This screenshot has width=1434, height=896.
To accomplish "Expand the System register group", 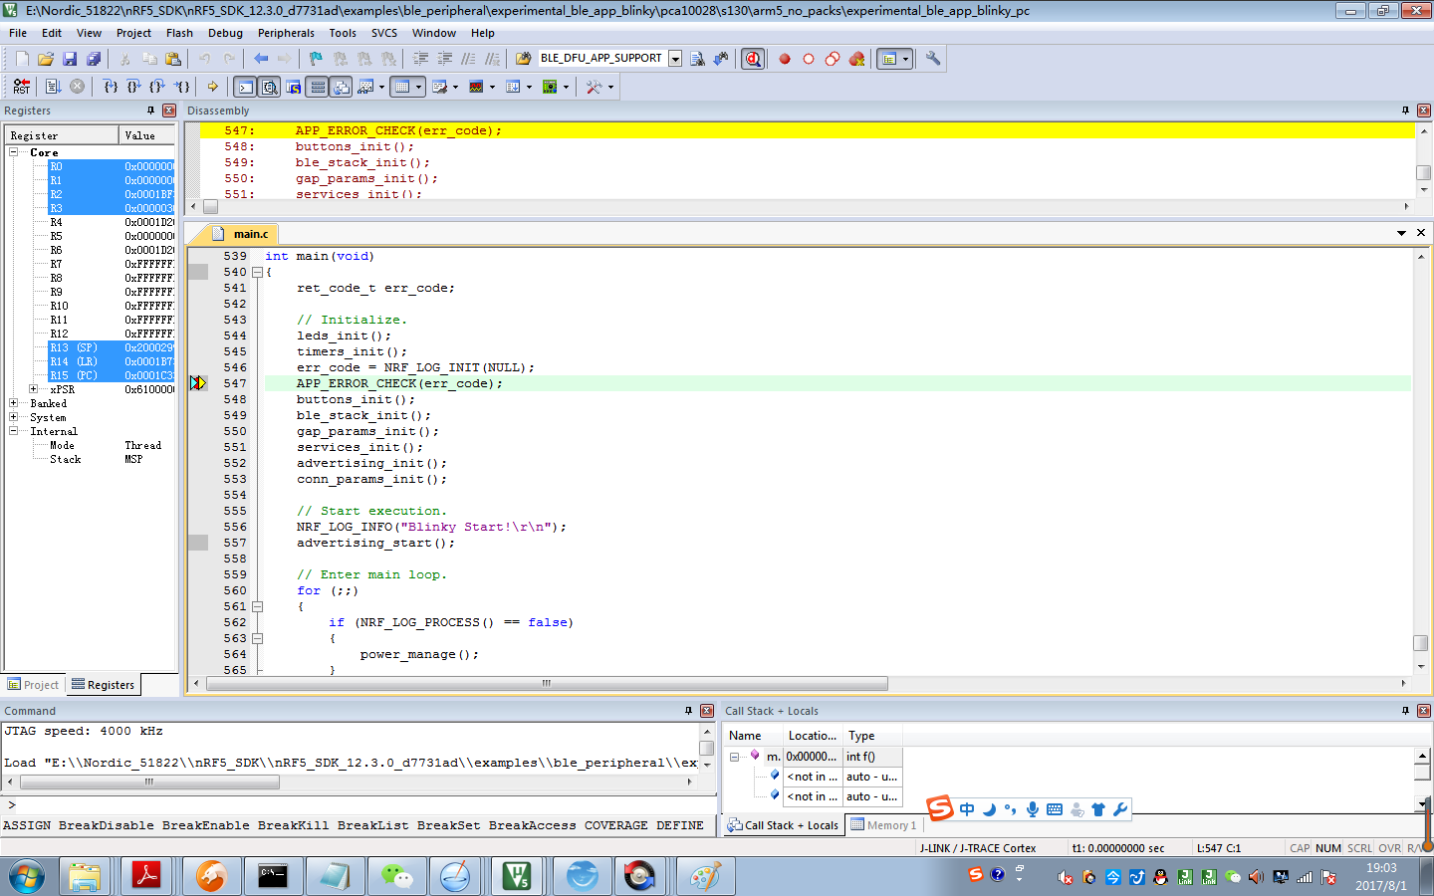I will [13, 417].
